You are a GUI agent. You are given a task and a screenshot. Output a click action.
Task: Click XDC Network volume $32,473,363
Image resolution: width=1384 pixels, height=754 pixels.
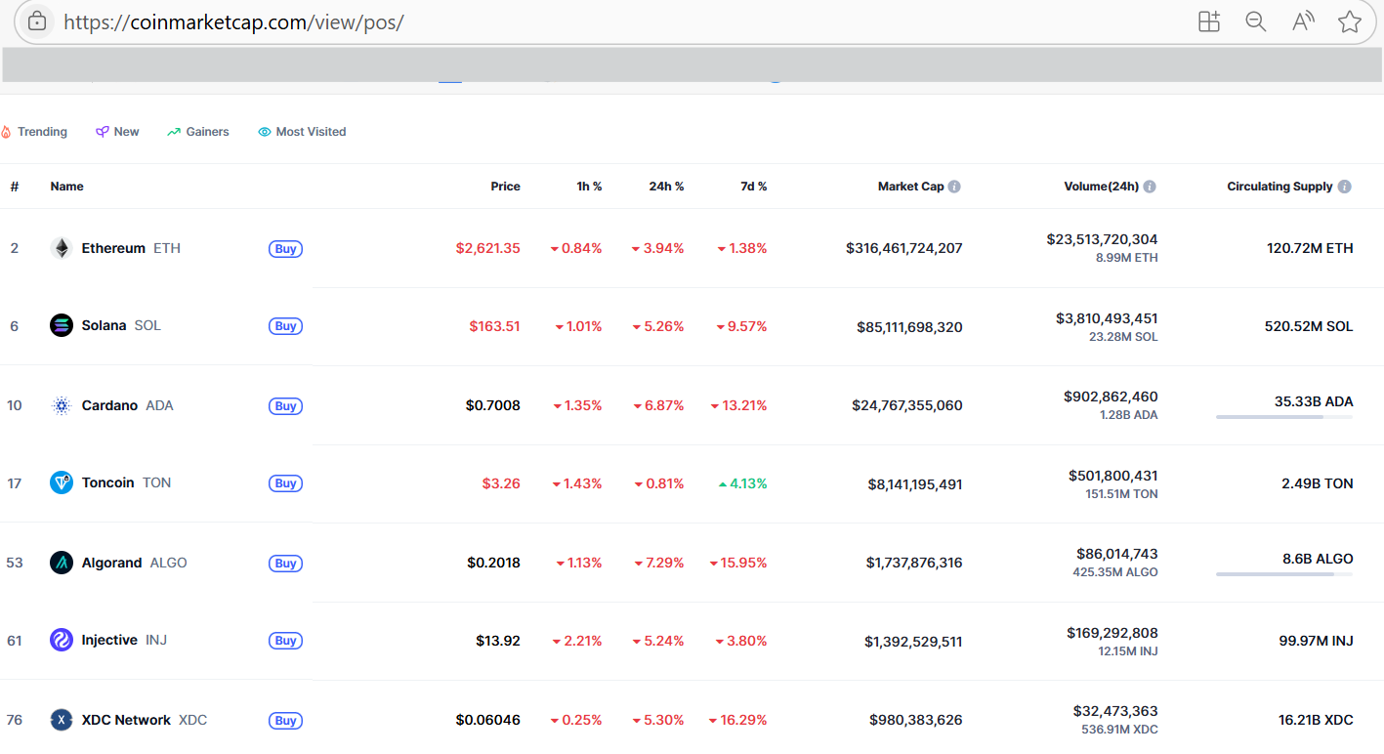pyautogui.click(x=1115, y=711)
